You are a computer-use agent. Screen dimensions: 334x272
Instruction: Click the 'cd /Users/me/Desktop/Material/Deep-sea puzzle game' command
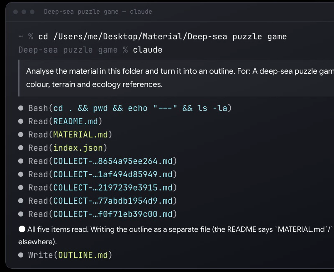(x=163, y=36)
